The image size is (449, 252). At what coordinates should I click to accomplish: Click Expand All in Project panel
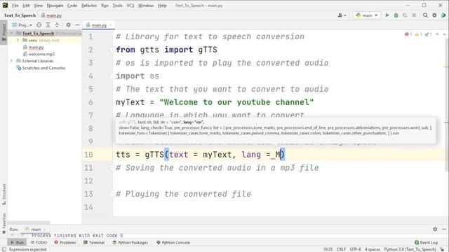pyautogui.click(x=48, y=25)
